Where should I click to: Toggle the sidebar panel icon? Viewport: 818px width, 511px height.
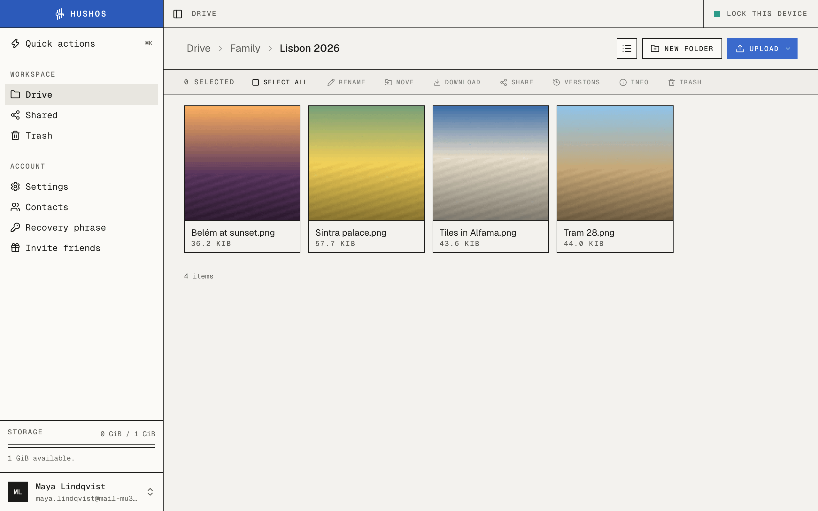[x=177, y=14]
